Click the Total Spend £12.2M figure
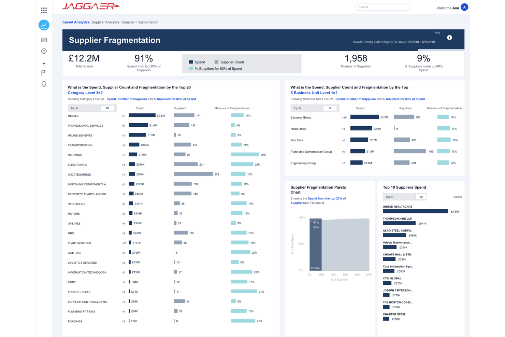Screen dimensions: 505x337 (x=84, y=58)
